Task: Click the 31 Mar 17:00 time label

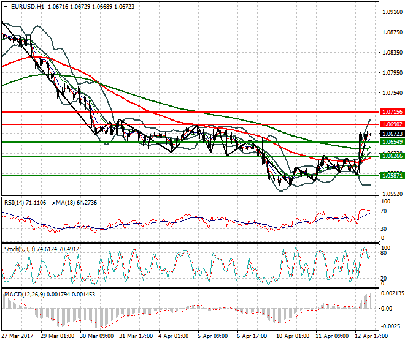Action: point(136,336)
